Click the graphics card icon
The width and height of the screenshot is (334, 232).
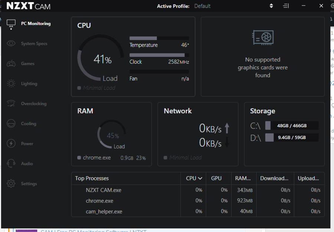pyautogui.click(x=263, y=37)
